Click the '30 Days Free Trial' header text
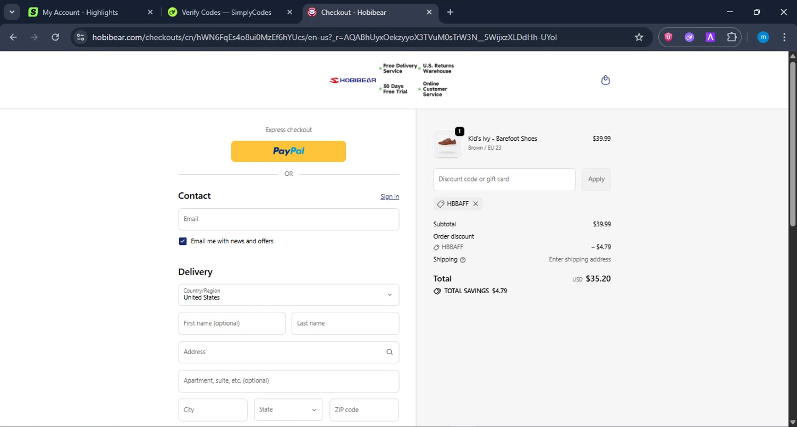 tap(395, 89)
